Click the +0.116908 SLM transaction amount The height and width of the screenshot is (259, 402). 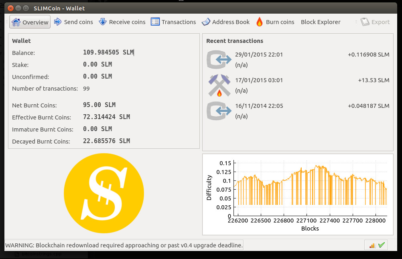point(368,55)
